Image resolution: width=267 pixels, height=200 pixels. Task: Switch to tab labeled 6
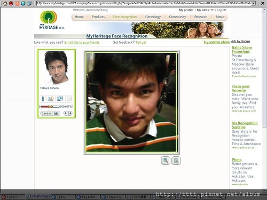(x=138, y=197)
